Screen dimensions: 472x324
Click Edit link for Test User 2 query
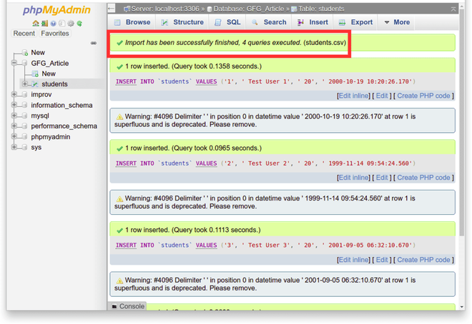point(382,178)
